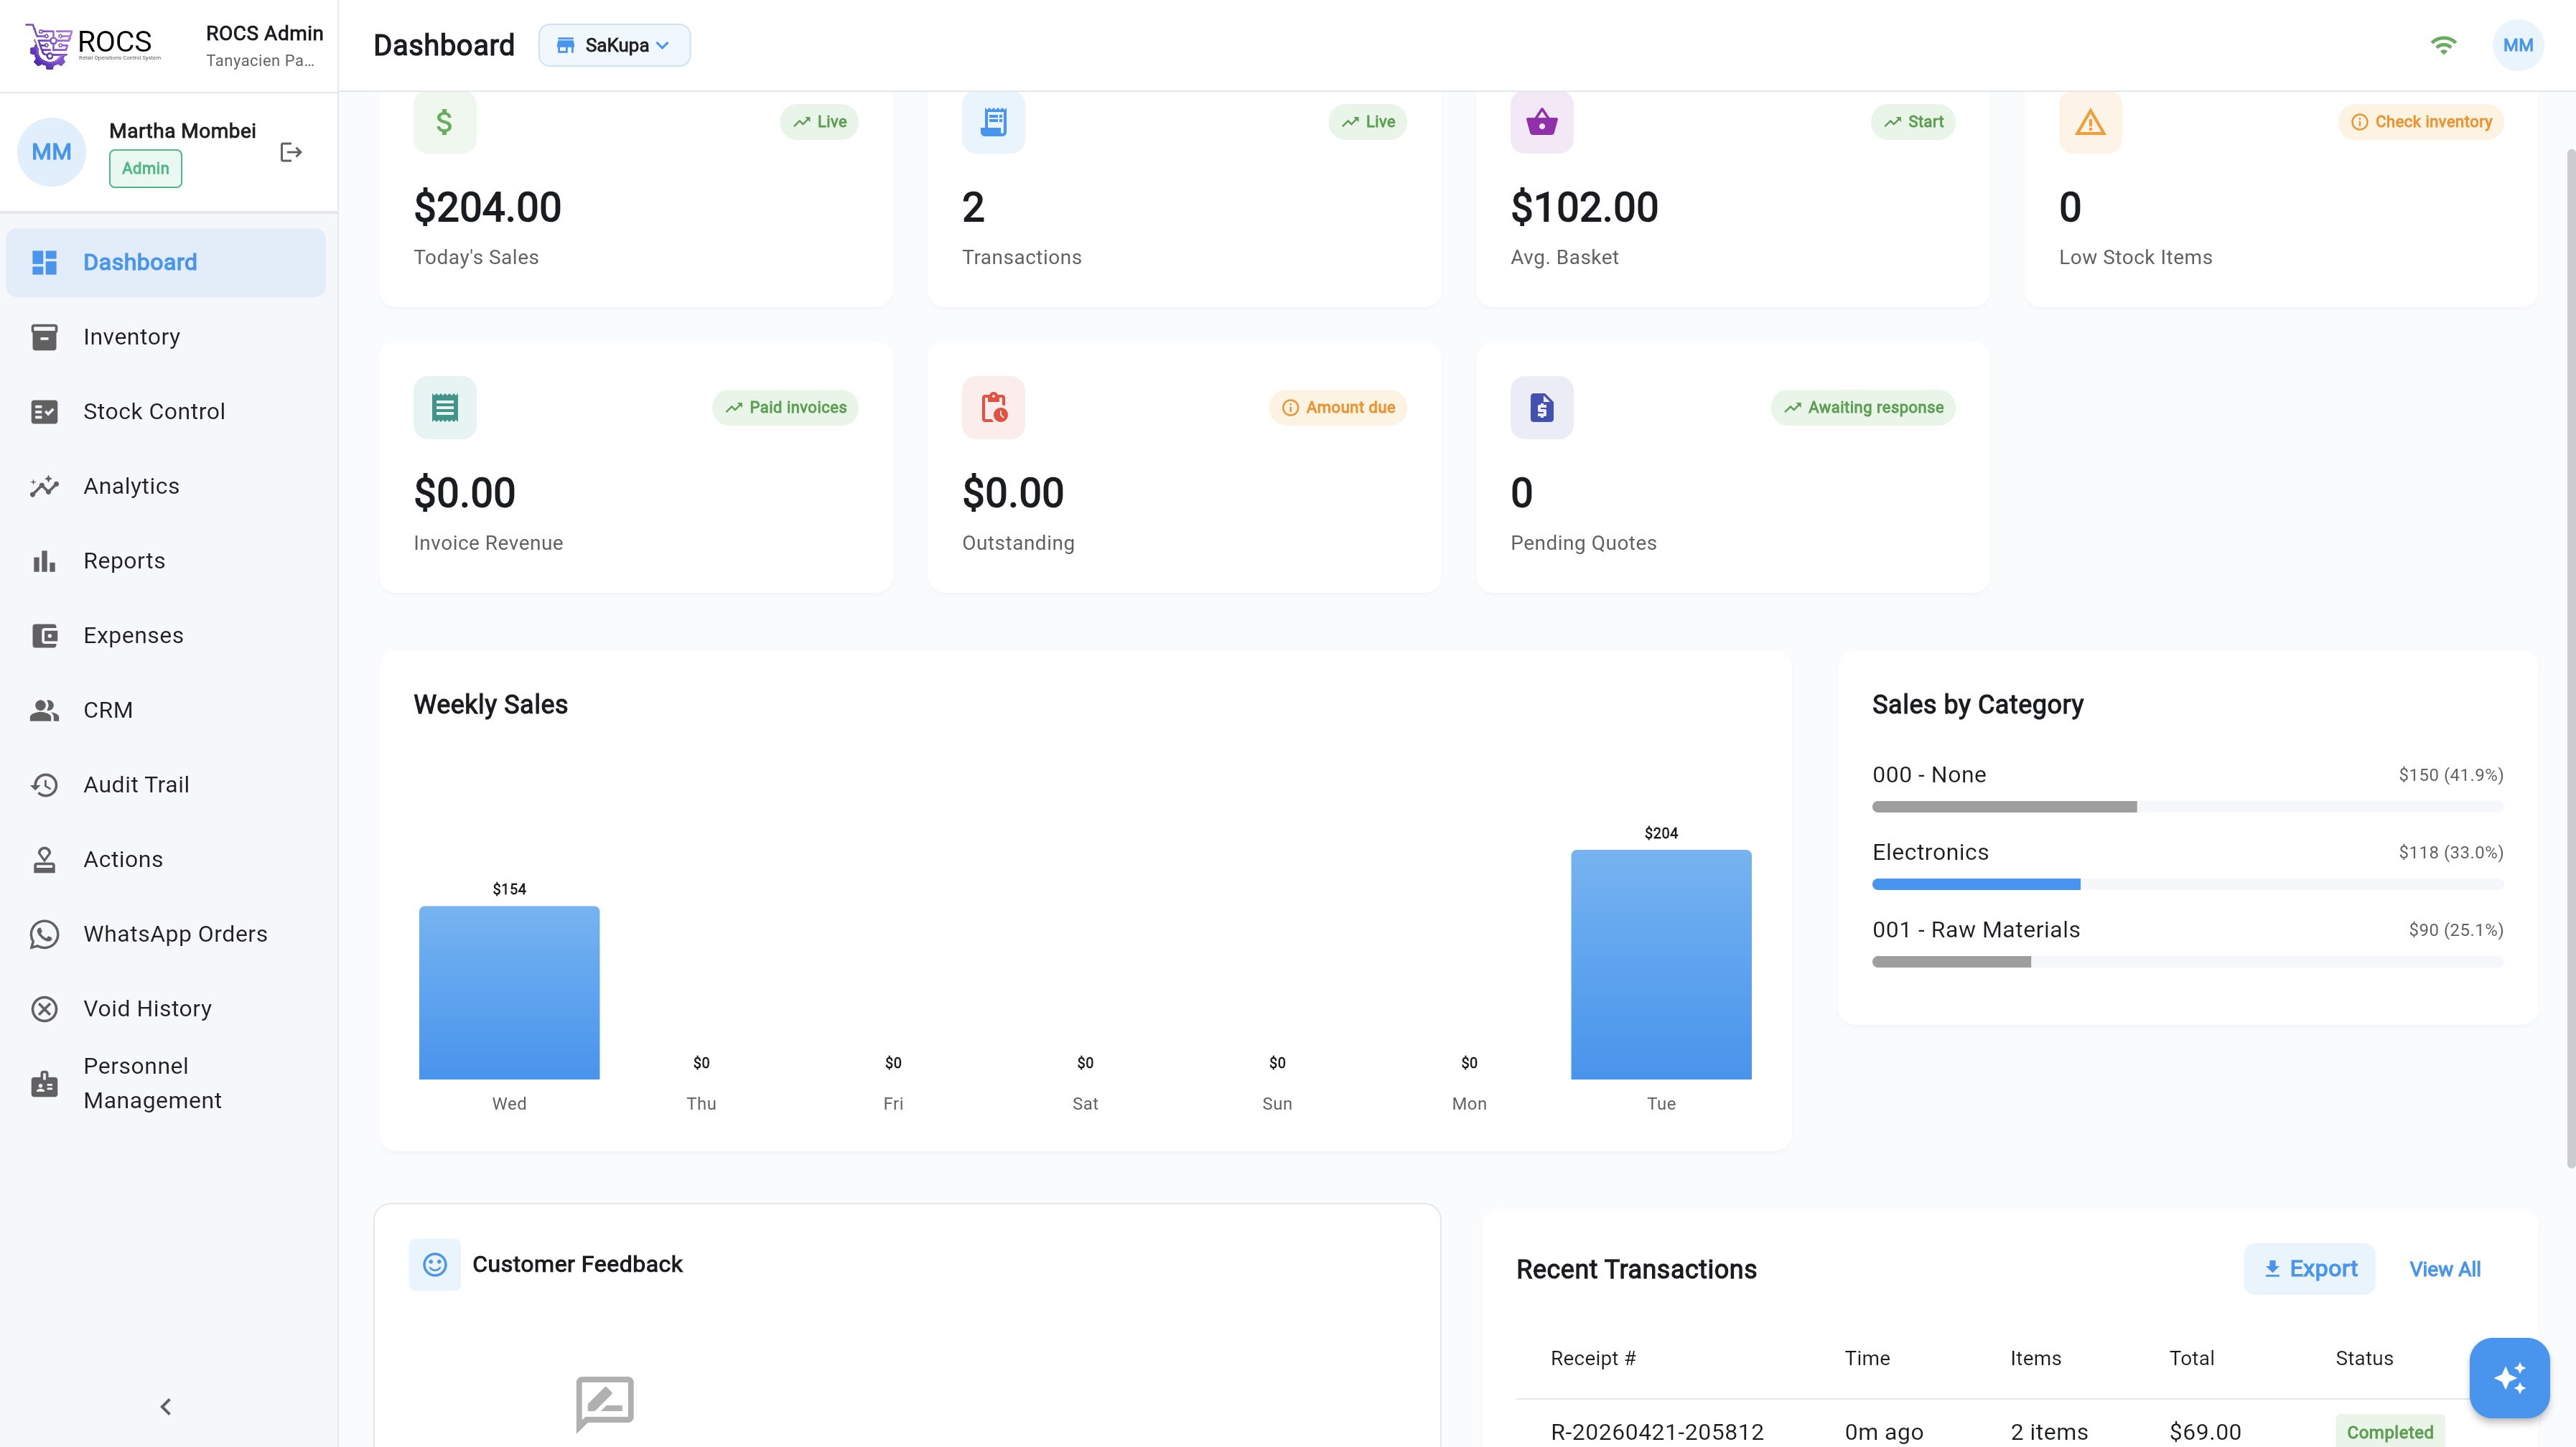Click the Check inventory badge

tap(2421, 121)
